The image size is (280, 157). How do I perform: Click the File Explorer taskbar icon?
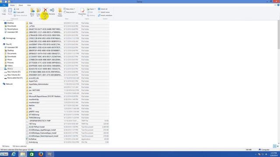tap(23, 154)
